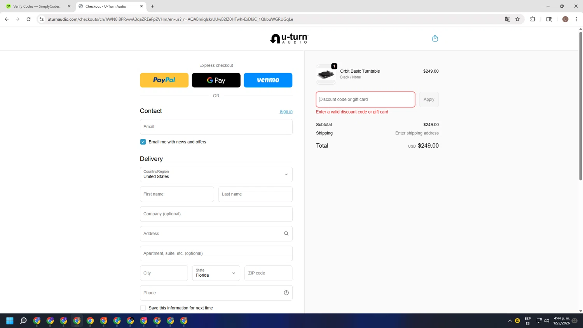
Task: Reload the checkout page
Action: pos(28,19)
